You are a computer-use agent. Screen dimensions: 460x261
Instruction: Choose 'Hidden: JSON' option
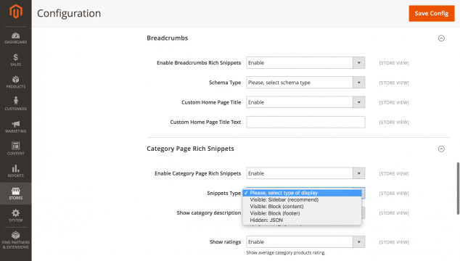pos(302,220)
